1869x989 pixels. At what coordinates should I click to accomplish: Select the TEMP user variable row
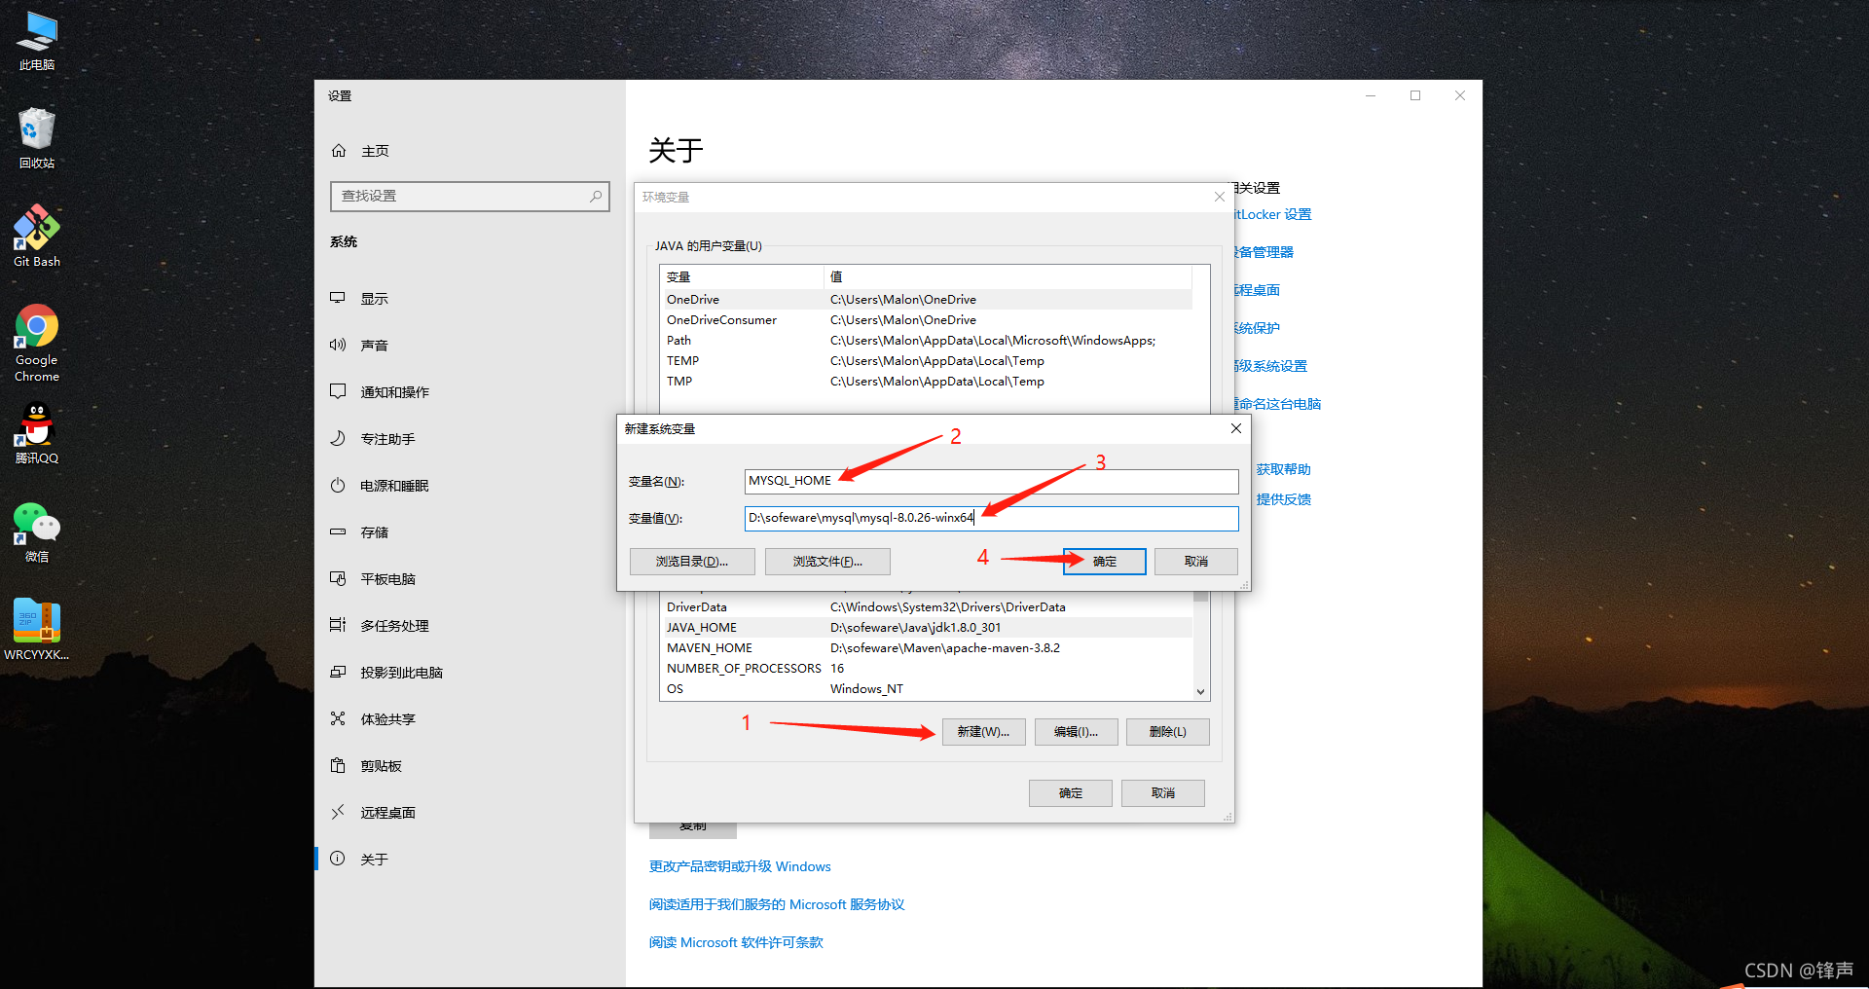(x=927, y=361)
